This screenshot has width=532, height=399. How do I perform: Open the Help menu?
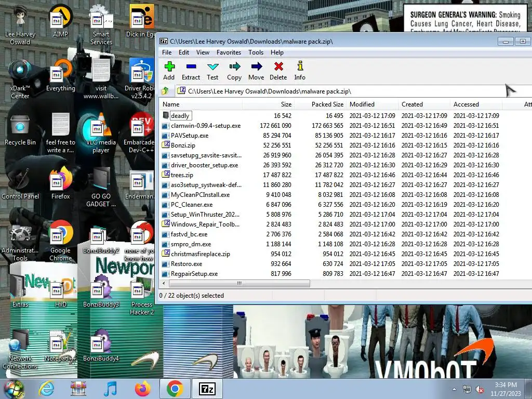(x=277, y=52)
